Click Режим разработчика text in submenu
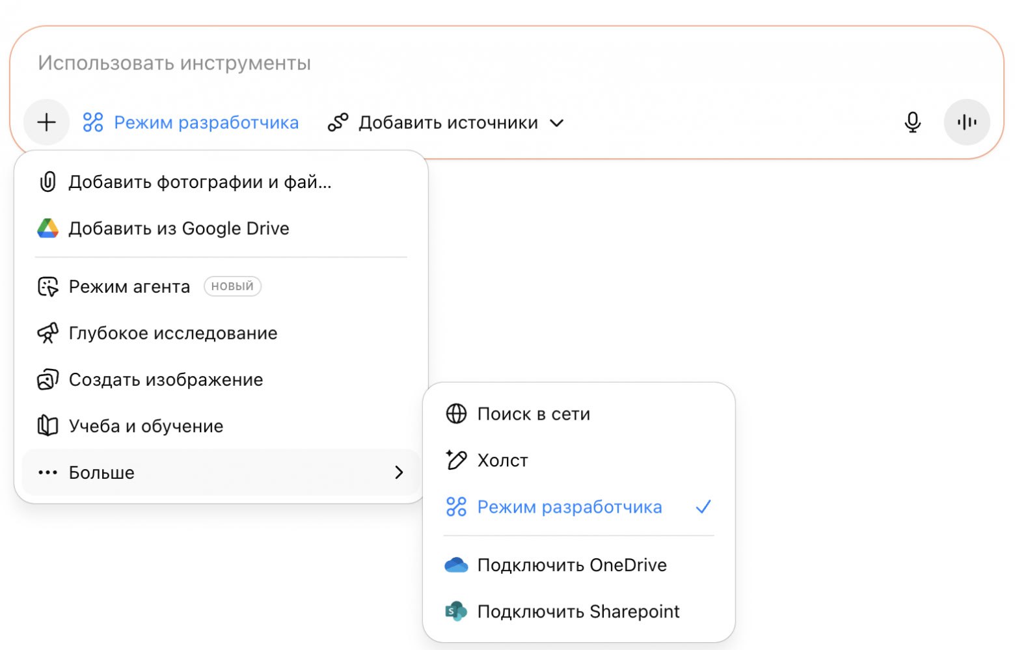The height and width of the screenshot is (650, 1015). pyautogui.click(x=570, y=507)
